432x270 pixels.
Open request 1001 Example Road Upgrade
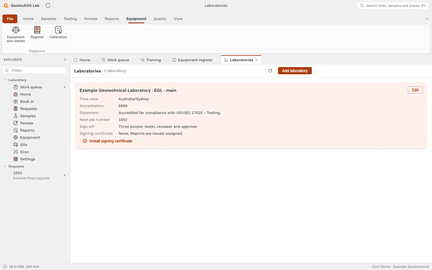click(x=35, y=175)
